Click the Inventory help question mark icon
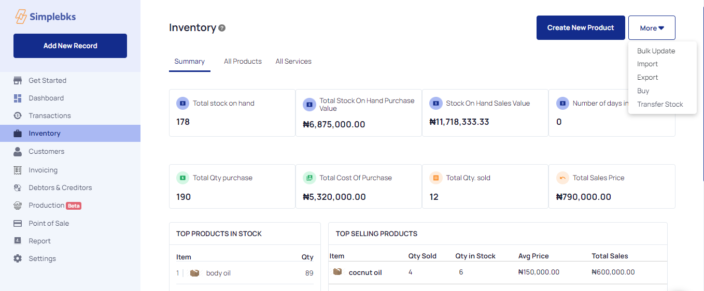Screen dimensions: 704x291 click(222, 28)
